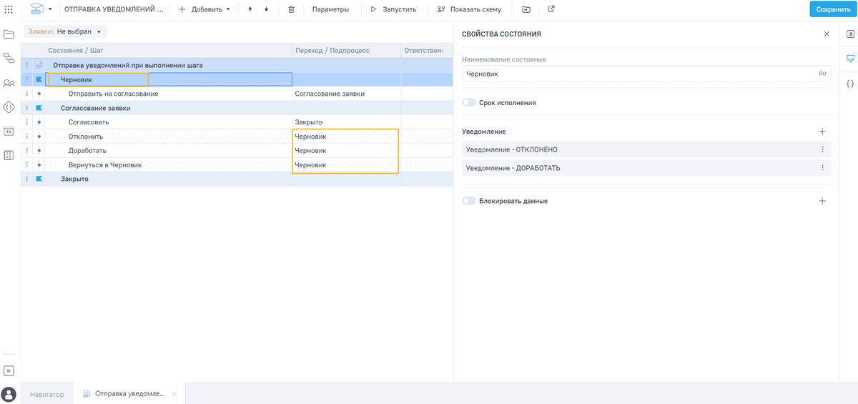This screenshot has height=404, width=858.
Task: Select the Доработать step
Action: point(87,151)
